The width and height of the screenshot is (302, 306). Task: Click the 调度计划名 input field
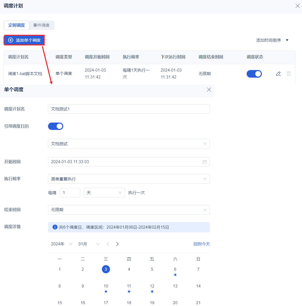click(129, 109)
